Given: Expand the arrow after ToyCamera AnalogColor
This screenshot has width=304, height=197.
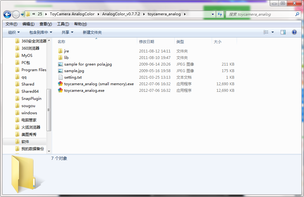Looking at the screenshot, I should [x=98, y=14].
